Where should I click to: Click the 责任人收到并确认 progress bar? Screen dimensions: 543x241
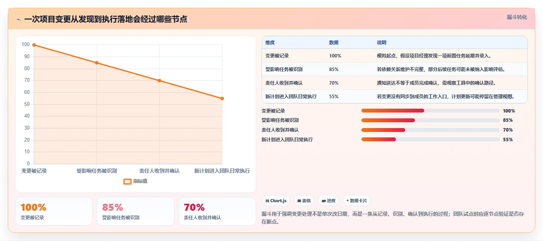(430, 130)
